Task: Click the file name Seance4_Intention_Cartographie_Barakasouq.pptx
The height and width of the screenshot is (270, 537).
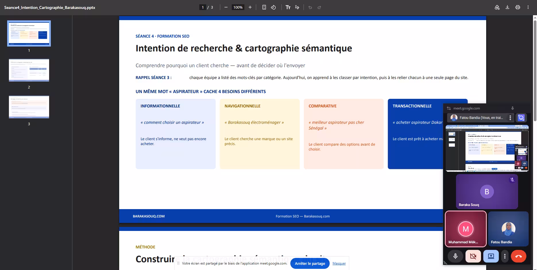Action: (50, 7)
